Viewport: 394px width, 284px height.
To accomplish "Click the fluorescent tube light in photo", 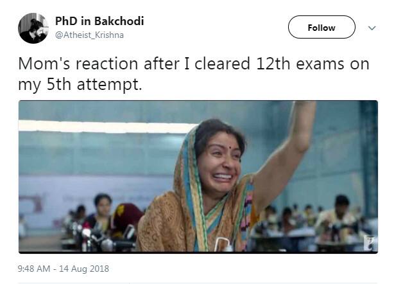I will [x=105, y=127].
